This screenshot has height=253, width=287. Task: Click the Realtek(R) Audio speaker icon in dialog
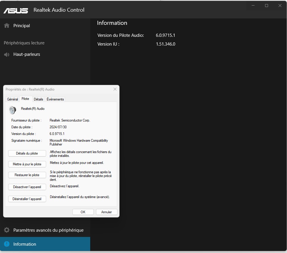(13, 110)
